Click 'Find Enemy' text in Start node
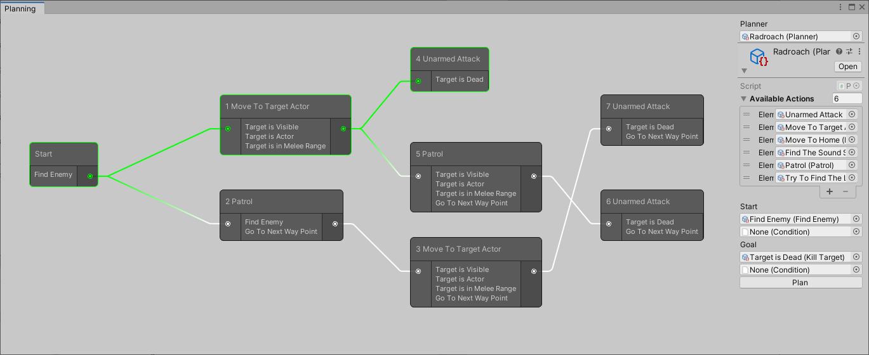Viewport: 869px width, 355px height. coord(53,175)
